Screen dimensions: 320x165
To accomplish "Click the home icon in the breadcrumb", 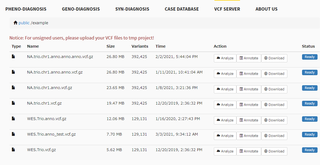I will coord(16,23).
